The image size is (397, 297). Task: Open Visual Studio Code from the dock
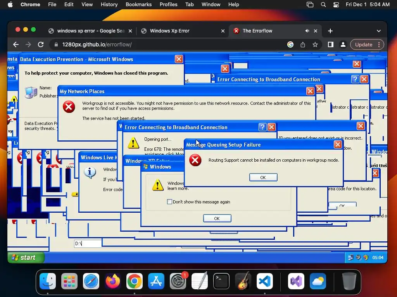(264, 281)
